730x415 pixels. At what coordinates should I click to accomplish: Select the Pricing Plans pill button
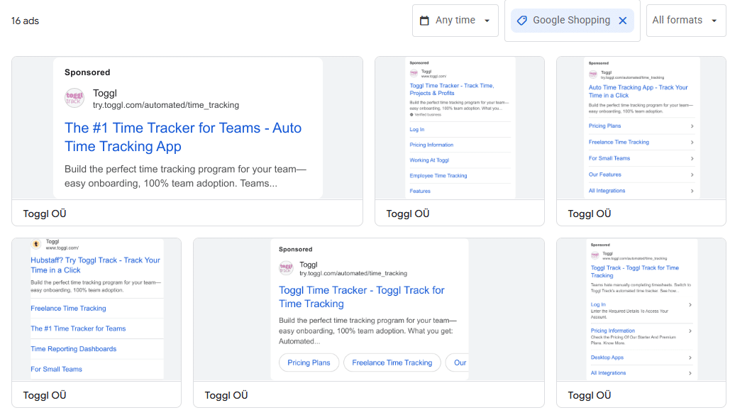309,363
